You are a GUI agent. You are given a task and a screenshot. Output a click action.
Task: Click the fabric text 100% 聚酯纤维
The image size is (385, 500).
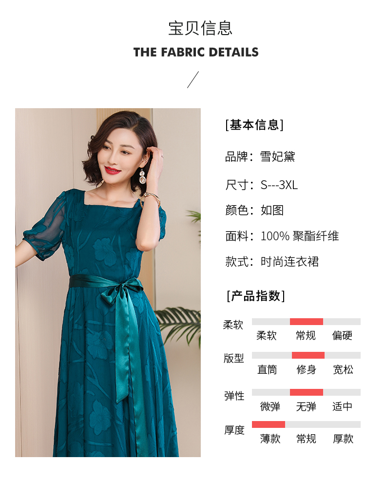(x=300, y=236)
